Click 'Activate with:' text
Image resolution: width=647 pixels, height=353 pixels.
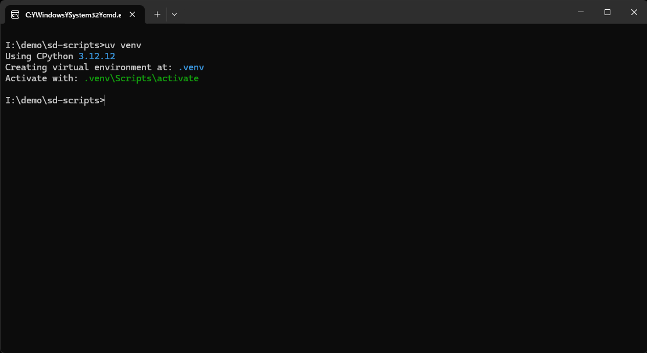(42, 79)
